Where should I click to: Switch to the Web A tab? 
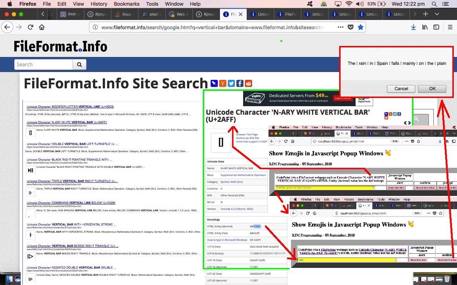(x=179, y=14)
